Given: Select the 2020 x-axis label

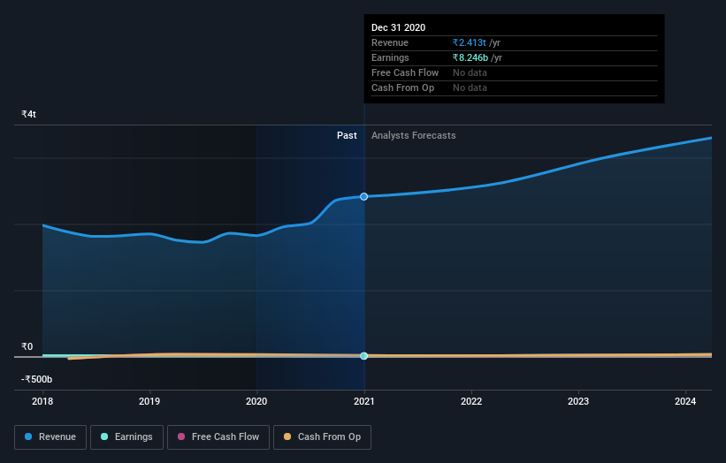Looking at the screenshot, I should (x=256, y=401).
